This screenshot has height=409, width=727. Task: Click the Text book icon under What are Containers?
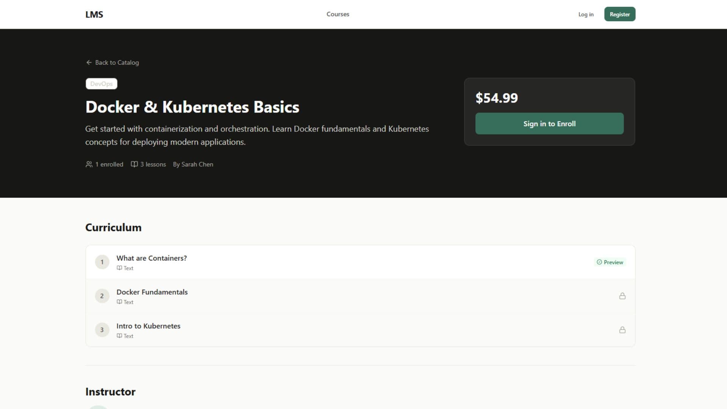click(x=119, y=268)
